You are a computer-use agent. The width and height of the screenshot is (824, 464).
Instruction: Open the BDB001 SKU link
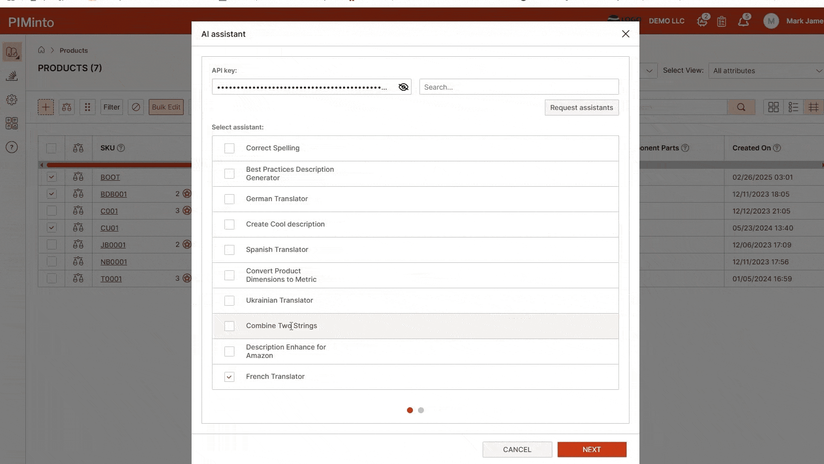click(x=113, y=194)
